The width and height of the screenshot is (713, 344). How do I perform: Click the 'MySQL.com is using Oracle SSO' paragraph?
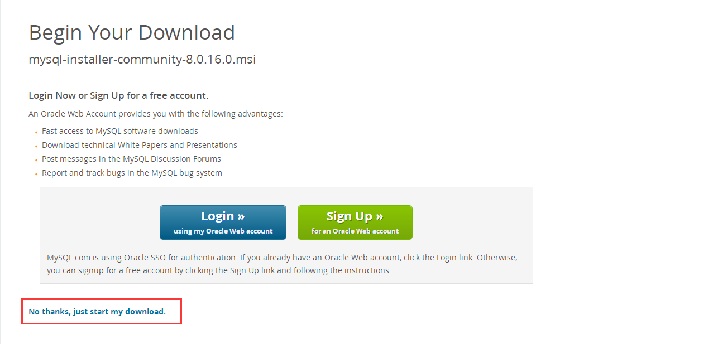282,264
